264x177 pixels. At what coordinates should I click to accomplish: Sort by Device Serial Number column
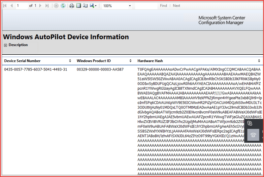pyautogui.click(x=70, y=61)
